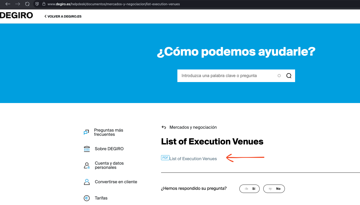Click the Tarifas euro icon
Screen dimensions: 360x205
point(87,198)
